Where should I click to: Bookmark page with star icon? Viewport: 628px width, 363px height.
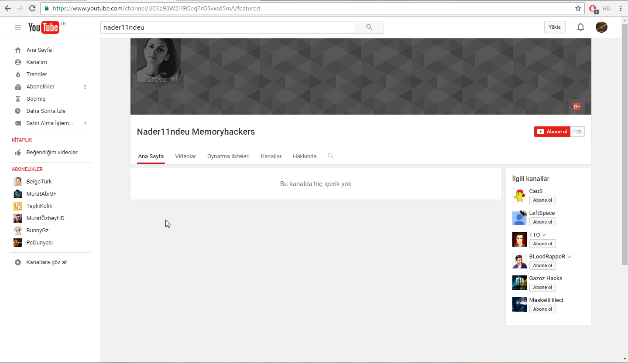578,8
